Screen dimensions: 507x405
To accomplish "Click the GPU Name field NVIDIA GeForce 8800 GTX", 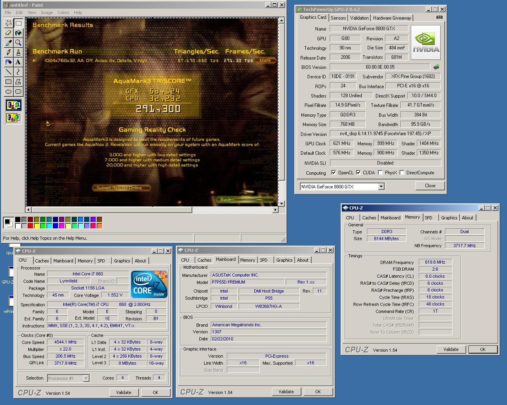I will pyautogui.click(x=369, y=29).
